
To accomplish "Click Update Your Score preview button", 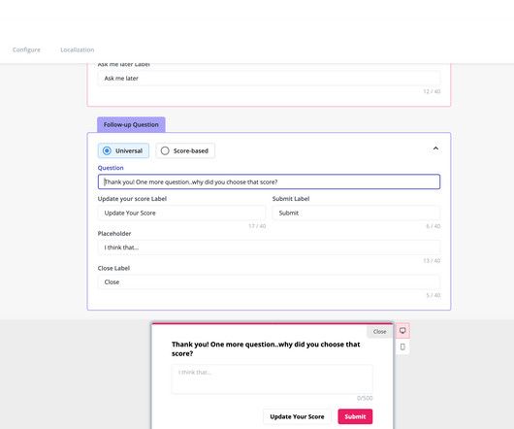I will [x=297, y=416].
